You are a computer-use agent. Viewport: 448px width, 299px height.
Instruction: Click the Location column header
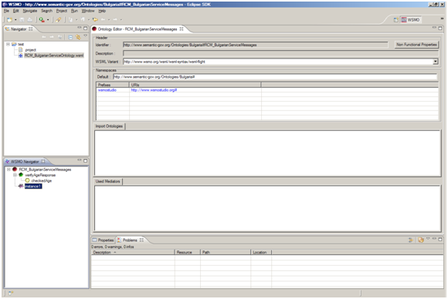261,253
